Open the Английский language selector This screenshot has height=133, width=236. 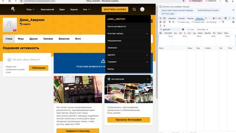[128, 79]
